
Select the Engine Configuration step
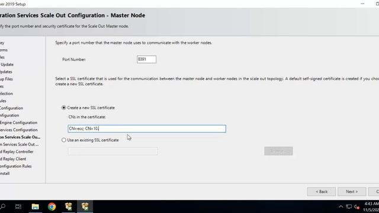18,122
